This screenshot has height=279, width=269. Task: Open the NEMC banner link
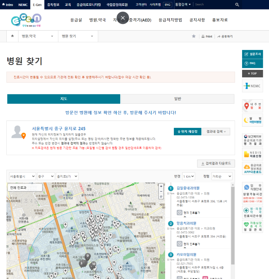253,86
